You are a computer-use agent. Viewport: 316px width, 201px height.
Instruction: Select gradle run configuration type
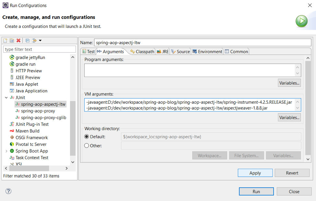[x=25, y=64]
